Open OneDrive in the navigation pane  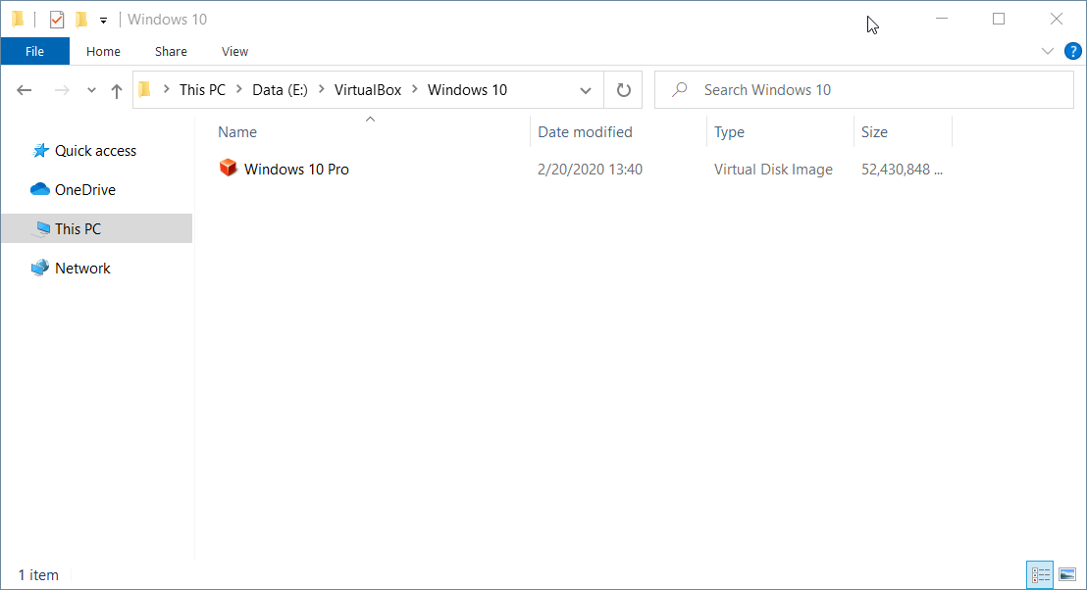(85, 190)
